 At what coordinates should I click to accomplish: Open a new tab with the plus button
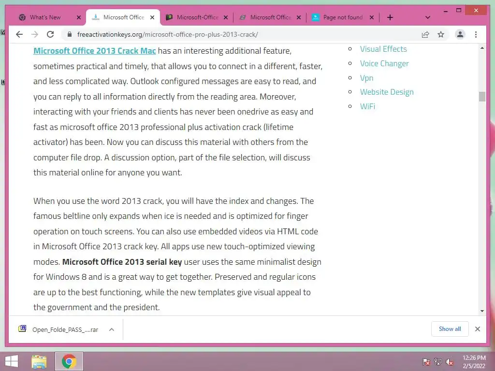(x=390, y=17)
